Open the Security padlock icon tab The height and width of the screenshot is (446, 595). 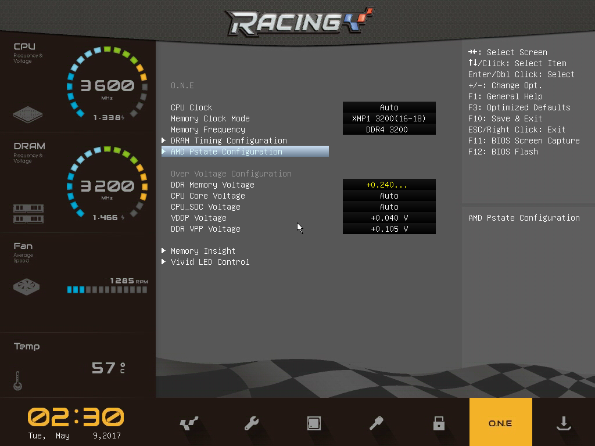coord(439,423)
